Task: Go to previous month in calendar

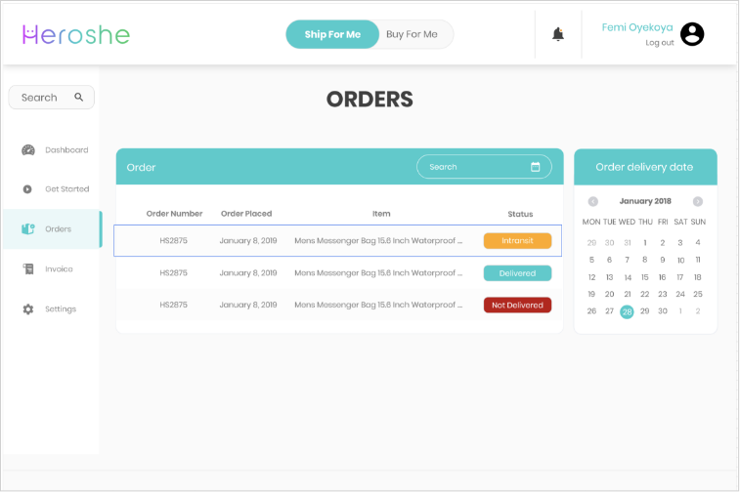Action: click(592, 202)
